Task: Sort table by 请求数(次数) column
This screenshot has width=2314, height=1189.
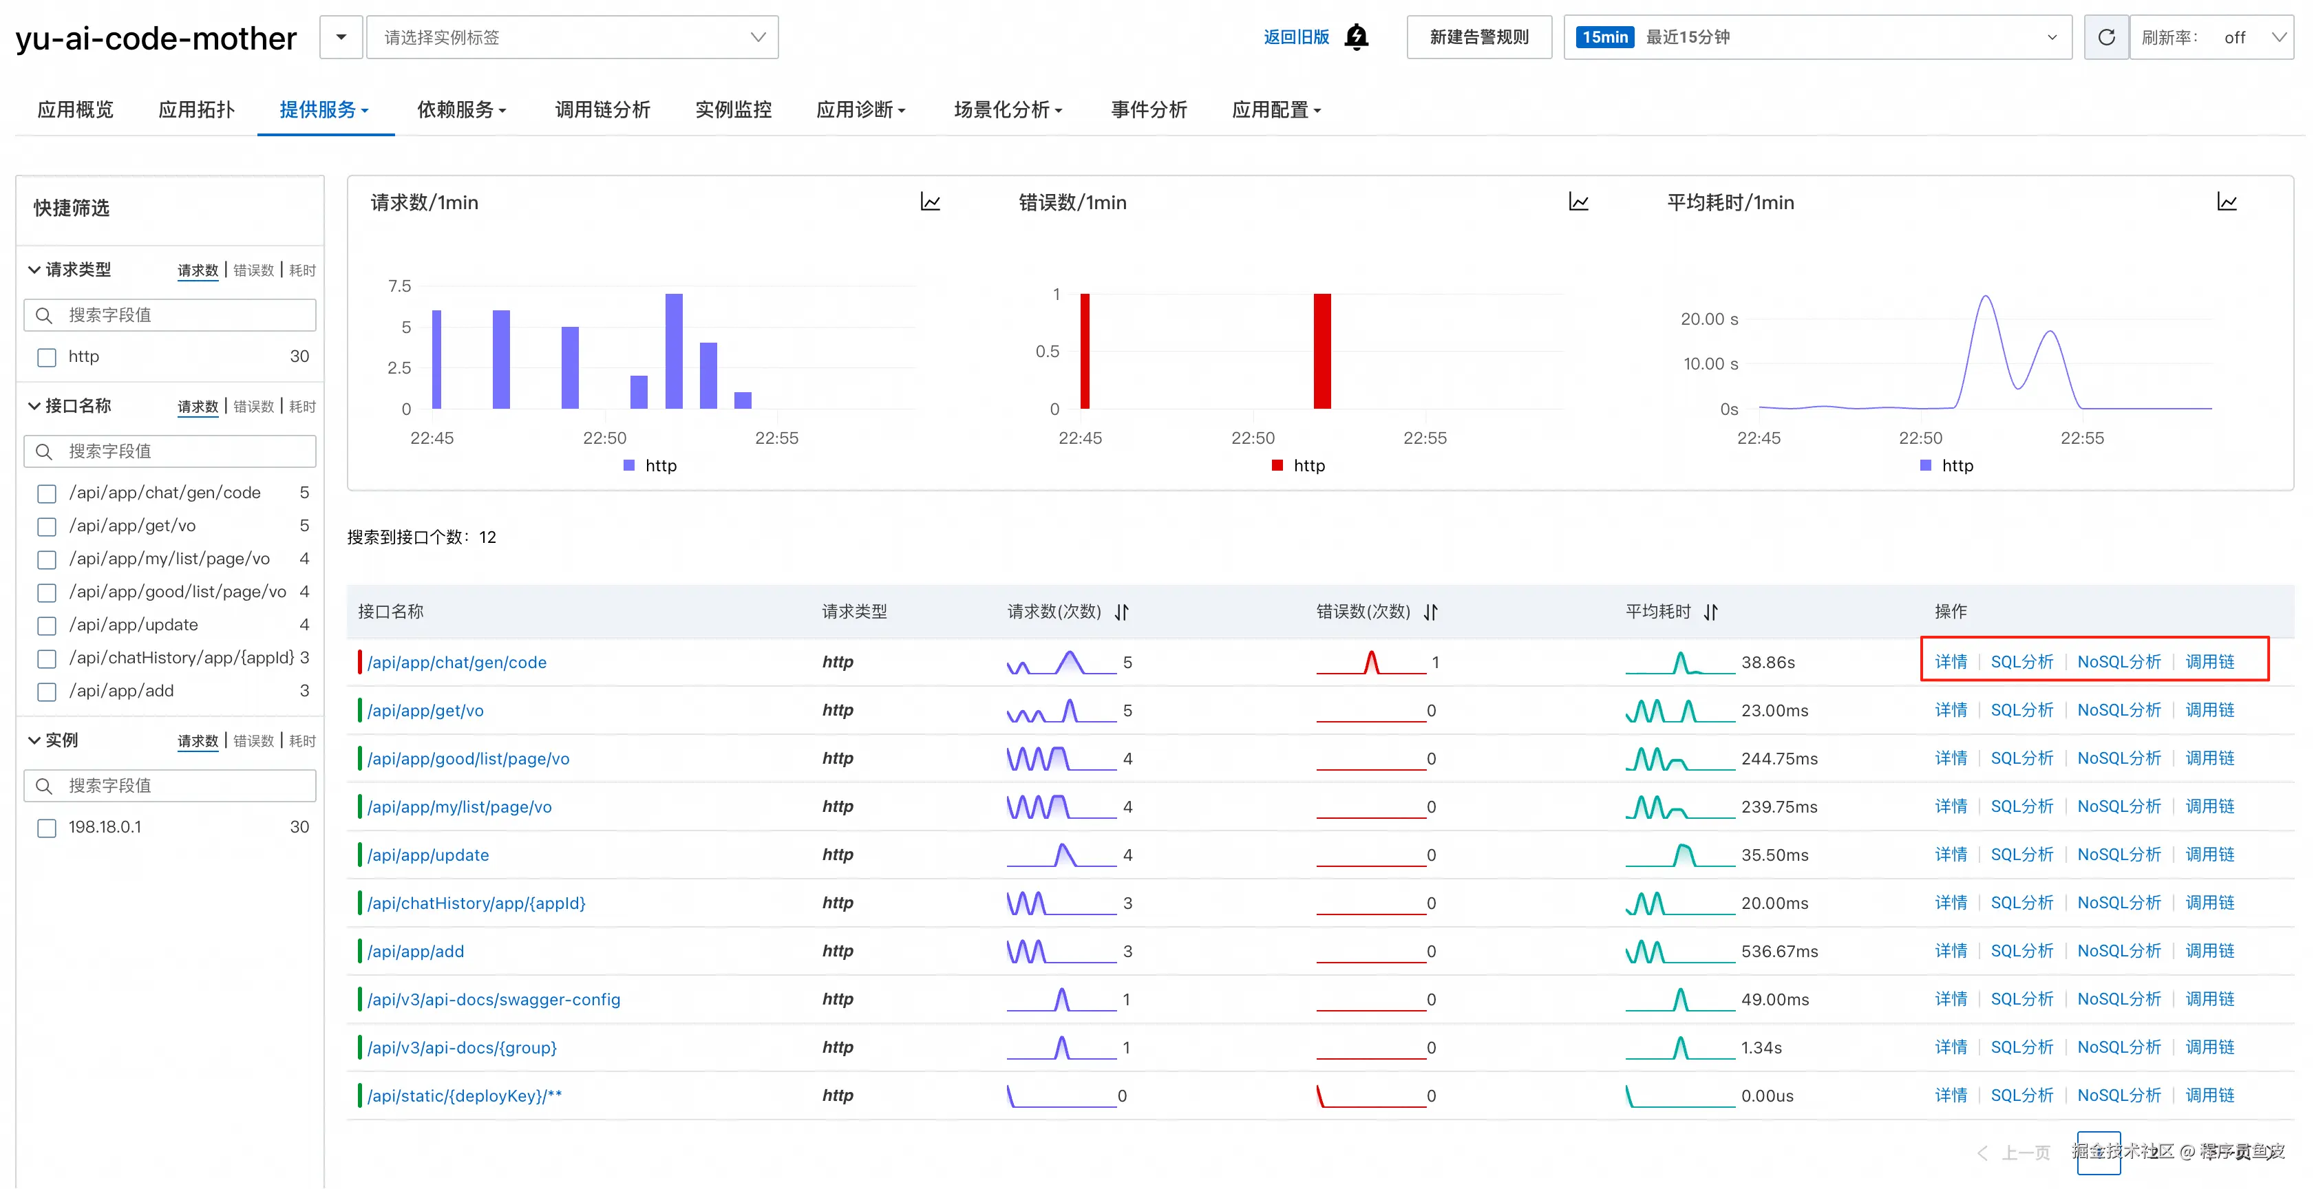Action: coord(1122,612)
